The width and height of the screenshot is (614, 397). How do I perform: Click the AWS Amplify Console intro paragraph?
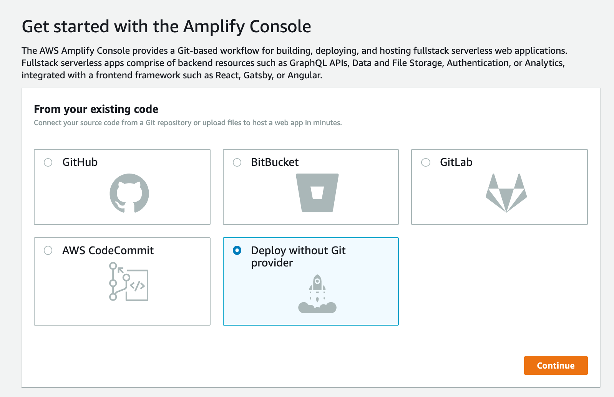(294, 63)
